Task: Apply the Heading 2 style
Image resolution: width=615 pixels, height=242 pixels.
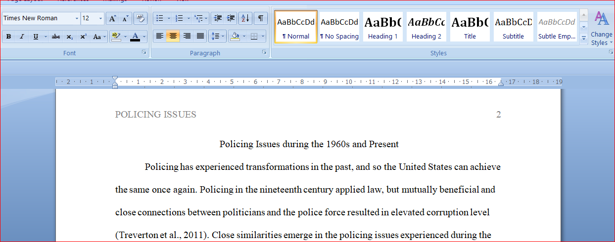Action: click(x=426, y=27)
